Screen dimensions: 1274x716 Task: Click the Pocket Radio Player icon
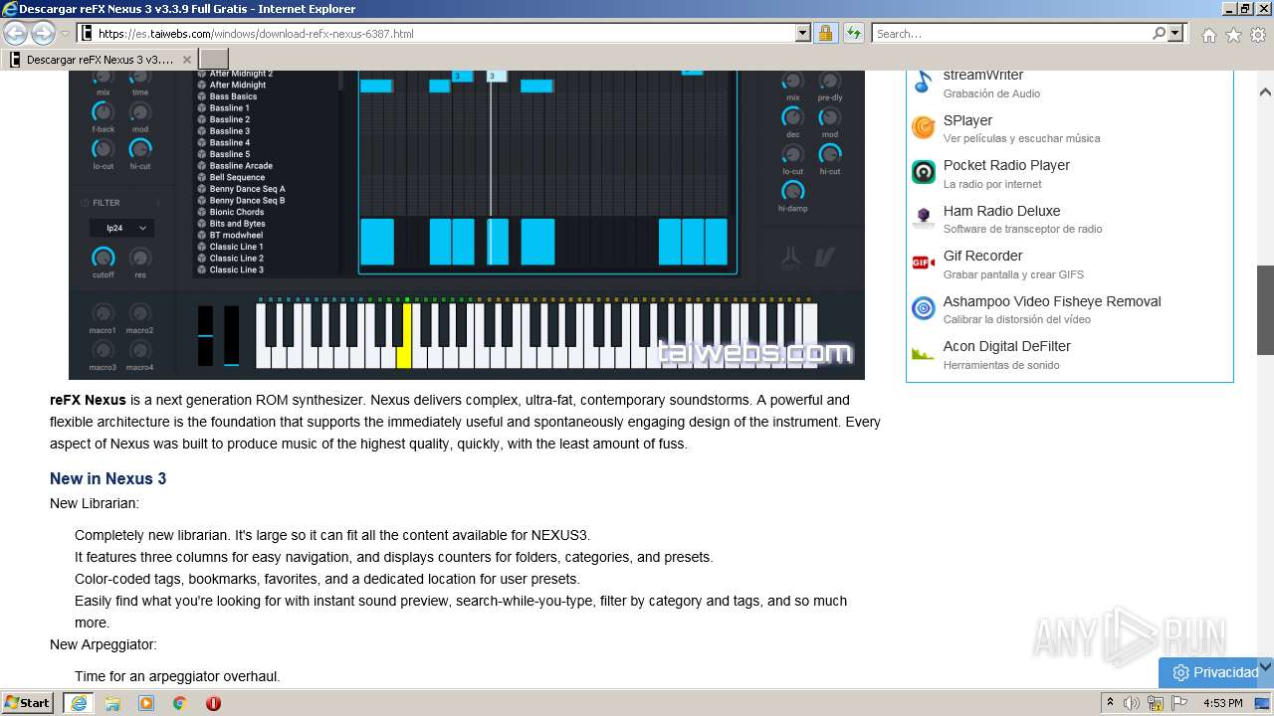(x=924, y=172)
